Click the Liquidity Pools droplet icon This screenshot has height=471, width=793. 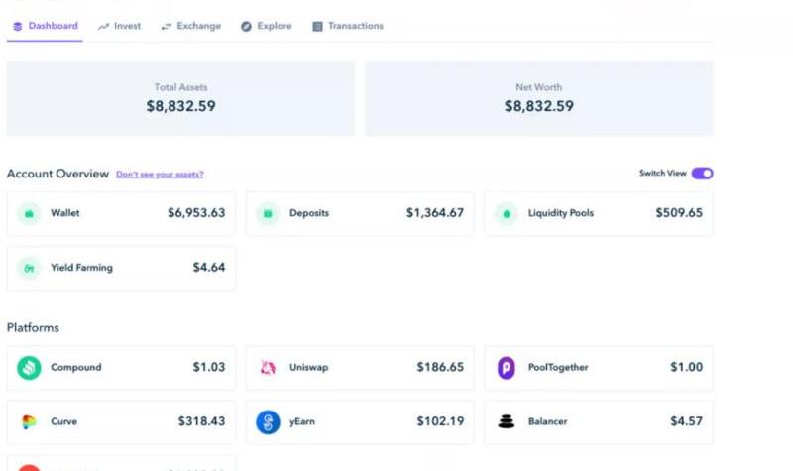[x=507, y=213]
